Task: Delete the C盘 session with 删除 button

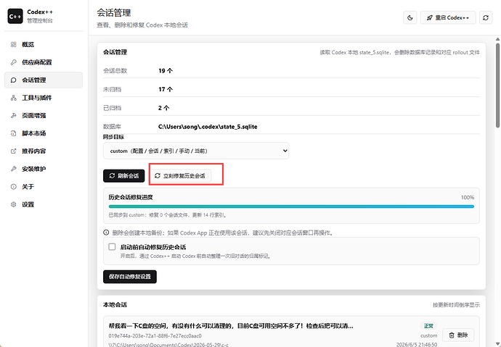Action: click(x=458, y=335)
